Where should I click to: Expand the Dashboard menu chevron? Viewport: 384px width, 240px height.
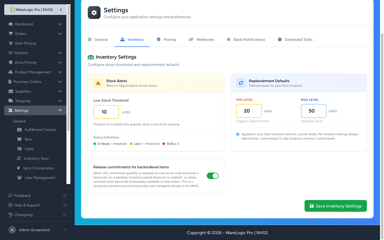(60, 24)
